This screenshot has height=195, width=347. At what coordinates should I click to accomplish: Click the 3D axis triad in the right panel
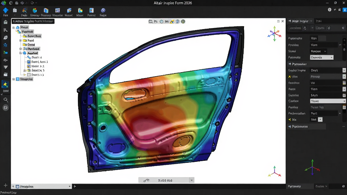tap(312, 168)
